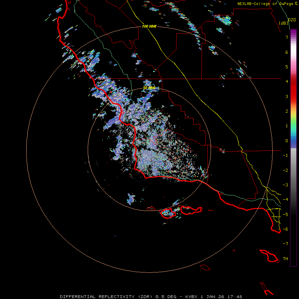Click the [dB] units label
Viewport: 299px width, 299px height.
point(284,23)
